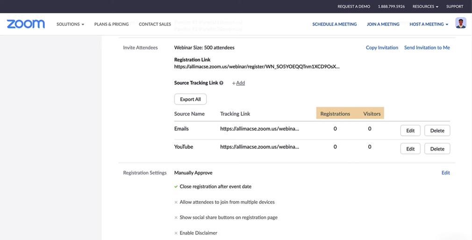Viewport: 472px width, 240px height.
Task: Expand Host a Meeting dropdown
Action: click(429, 24)
